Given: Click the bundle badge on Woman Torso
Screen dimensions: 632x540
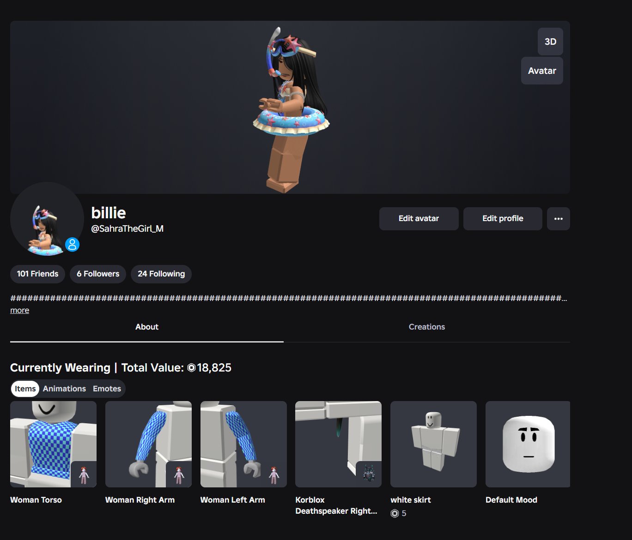Looking at the screenshot, I should click(84, 474).
